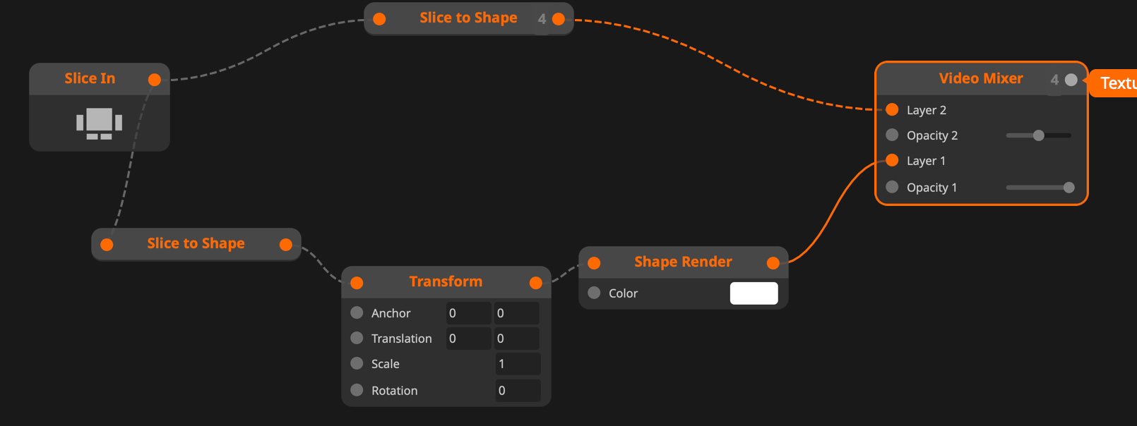Click the Transform Rotation value field
Viewport: 1137px width, 426px height.
(x=518, y=391)
